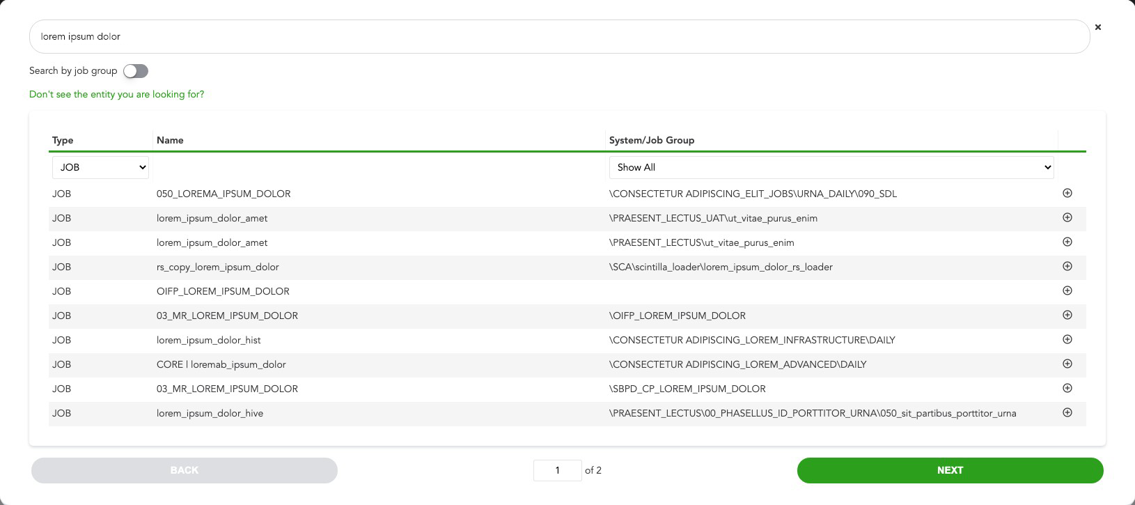Select 03_MR_LOREM_IPSUM_DOLOR name in the \OIFP_LOREM_IPSUM_DOLOR group row
The height and width of the screenshot is (505, 1135).
[x=227, y=316]
